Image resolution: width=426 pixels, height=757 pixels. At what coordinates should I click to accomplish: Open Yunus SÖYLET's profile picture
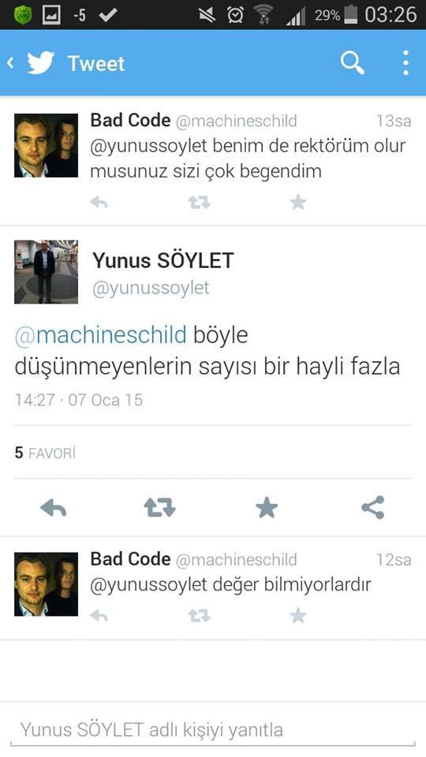[x=46, y=272]
